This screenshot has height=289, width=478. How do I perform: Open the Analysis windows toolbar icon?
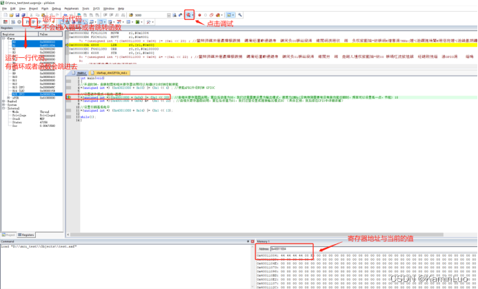point(119,22)
